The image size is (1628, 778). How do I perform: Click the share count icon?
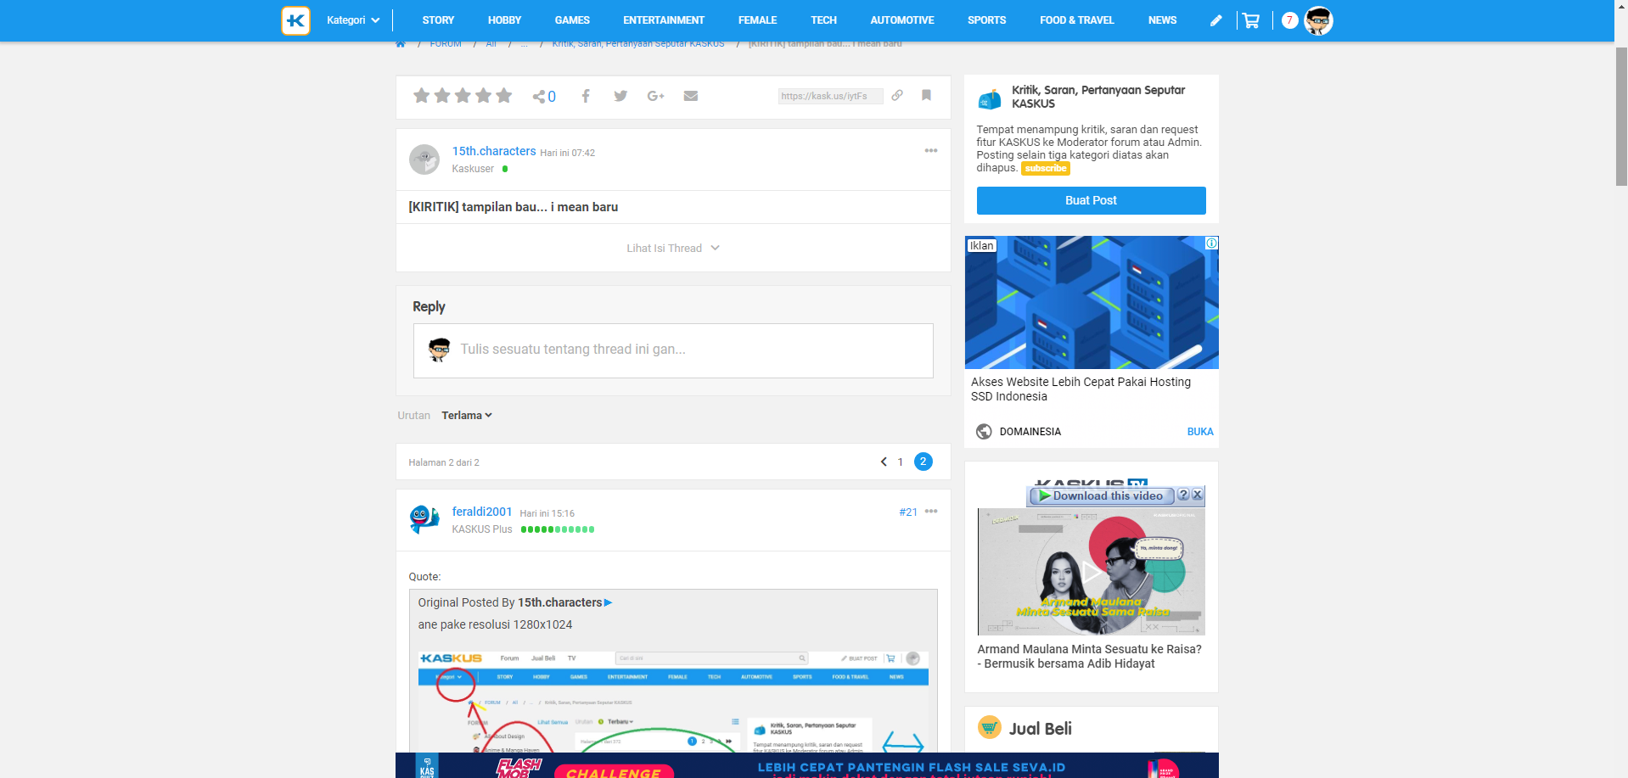[x=544, y=97]
